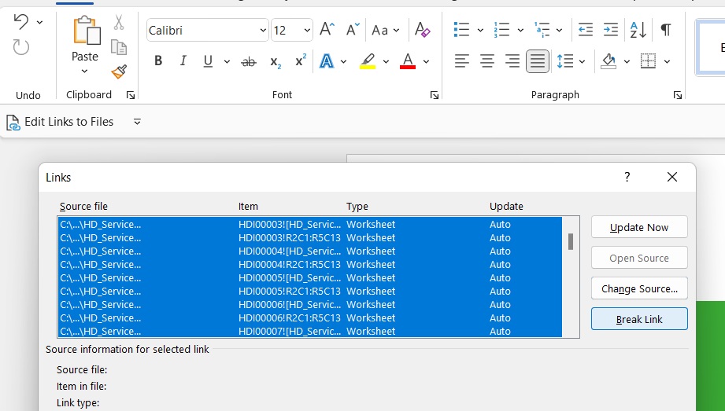This screenshot has height=411, width=725.
Task: Open the red Font Color swatch
Action: pyautogui.click(x=407, y=61)
